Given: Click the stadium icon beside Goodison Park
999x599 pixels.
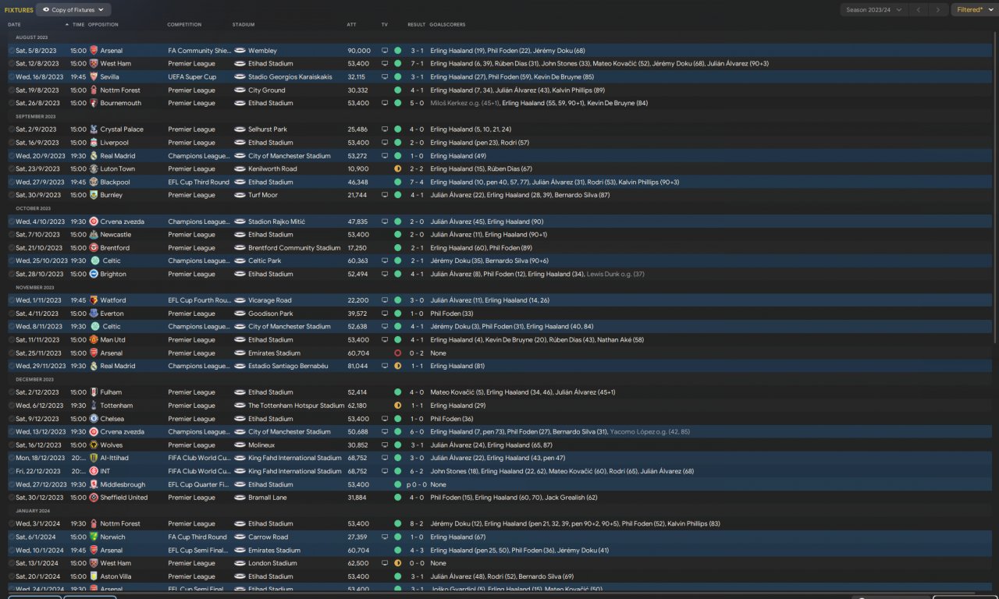Looking at the screenshot, I should pyautogui.click(x=240, y=314).
